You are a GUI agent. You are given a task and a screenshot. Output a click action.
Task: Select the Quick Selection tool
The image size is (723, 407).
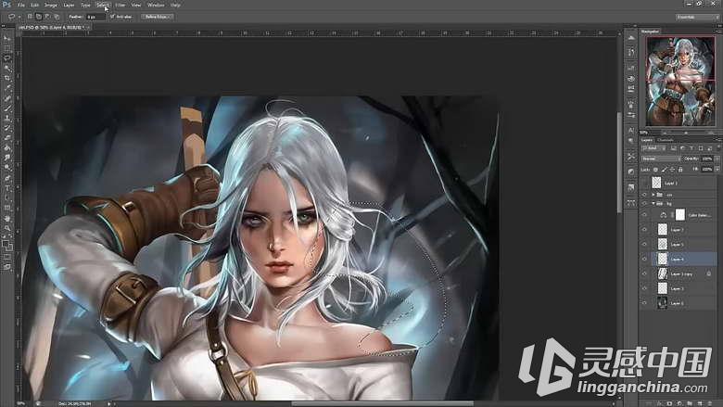(6, 69)
